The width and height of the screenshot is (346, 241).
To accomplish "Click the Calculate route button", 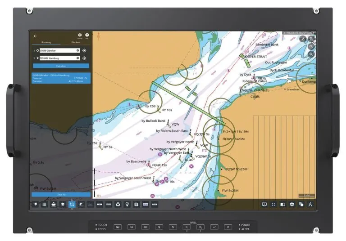I will coord(61,66).
